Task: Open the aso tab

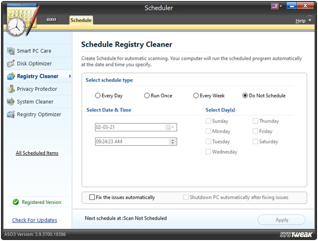Action: click(51, 19)
